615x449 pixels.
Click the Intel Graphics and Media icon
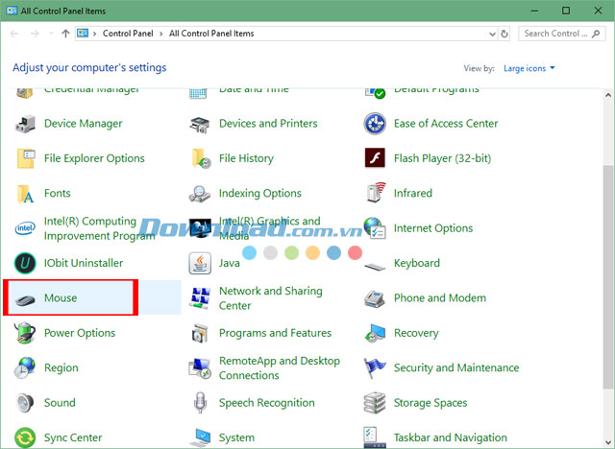200,227
